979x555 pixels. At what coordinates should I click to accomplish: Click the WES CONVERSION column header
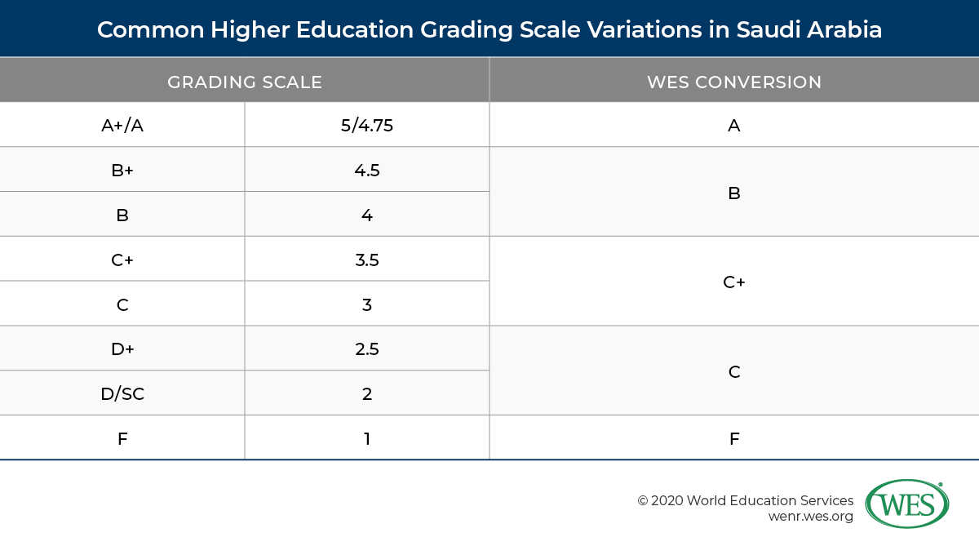tap(733, 82)
